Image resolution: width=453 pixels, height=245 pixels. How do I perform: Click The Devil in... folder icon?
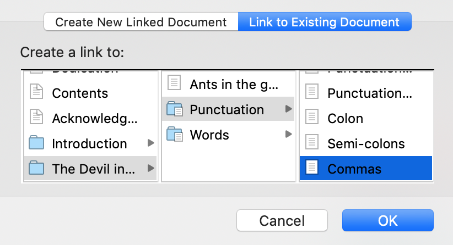tap(36, 169)
